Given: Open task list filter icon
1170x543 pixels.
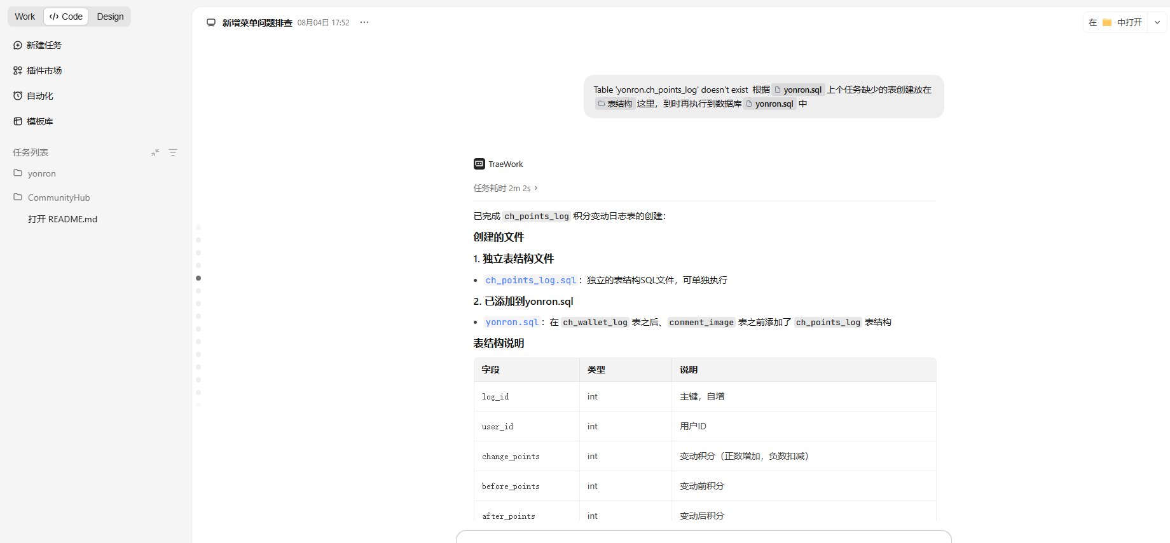Looking at the screenshot, I should point(173,152).
